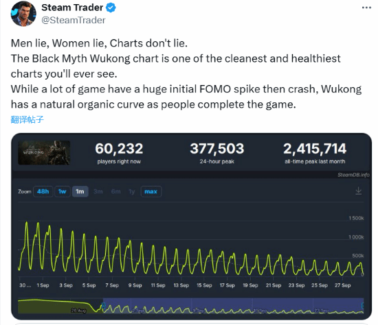The image size is (378, 325).
Task: Click the 15 Sep axis label
Action: pyautogui.click(x=204, y=285)
